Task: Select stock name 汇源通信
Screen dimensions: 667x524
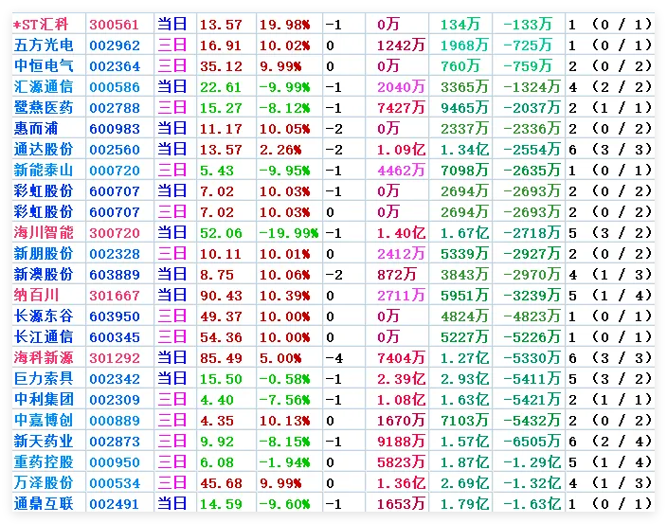Action: (44, 87)
